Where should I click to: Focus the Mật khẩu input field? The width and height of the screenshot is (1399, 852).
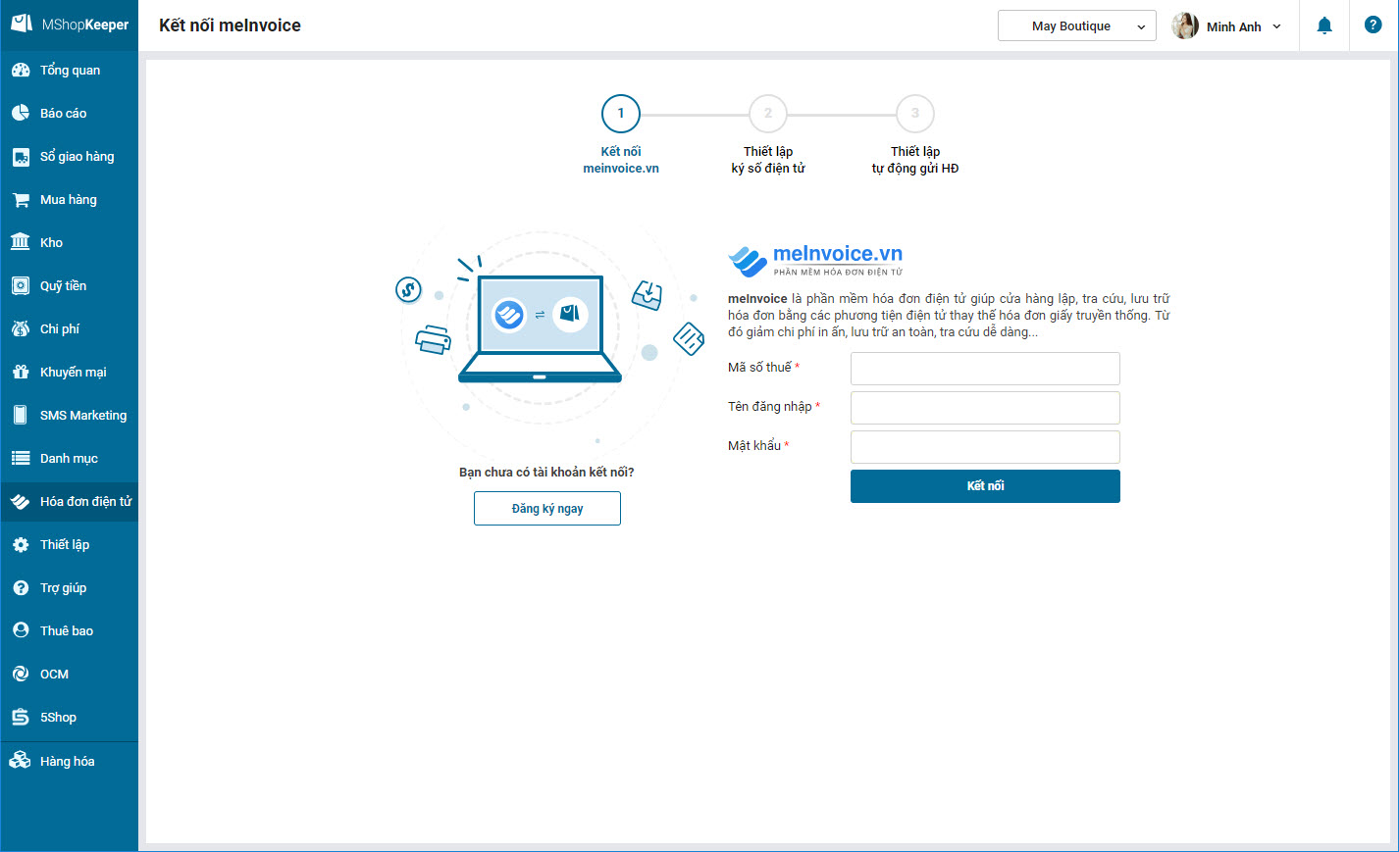click(985, 447)
